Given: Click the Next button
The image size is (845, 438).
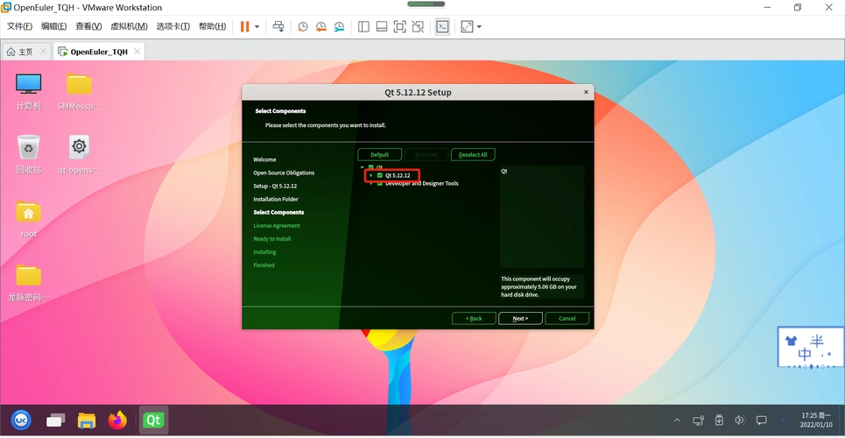Looking at the screenshot, I should click(520, 318).
